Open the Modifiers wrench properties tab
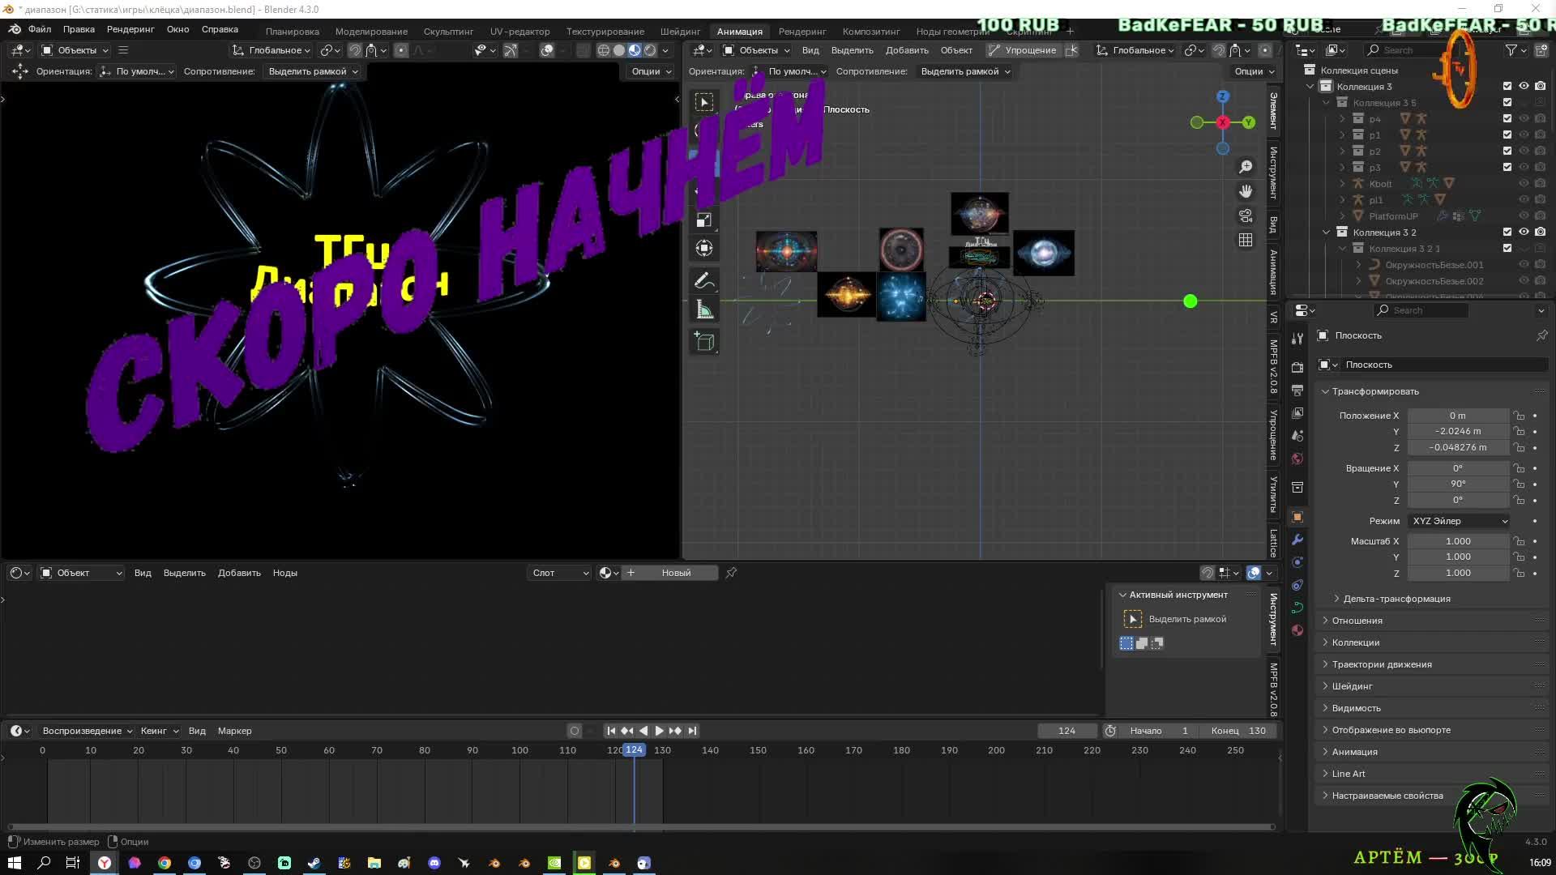Screen dimensions: 1556x875 [x=1297, y=540]
